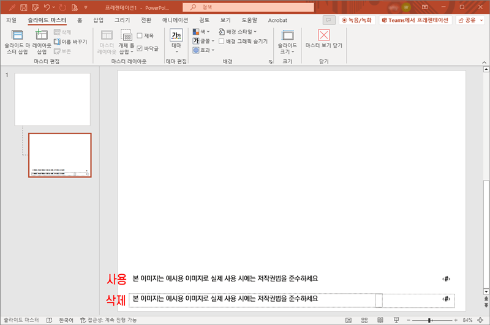Open the 테마 themes dropdown
Viewport: 490px width, 325px height.
coord(176,42)
